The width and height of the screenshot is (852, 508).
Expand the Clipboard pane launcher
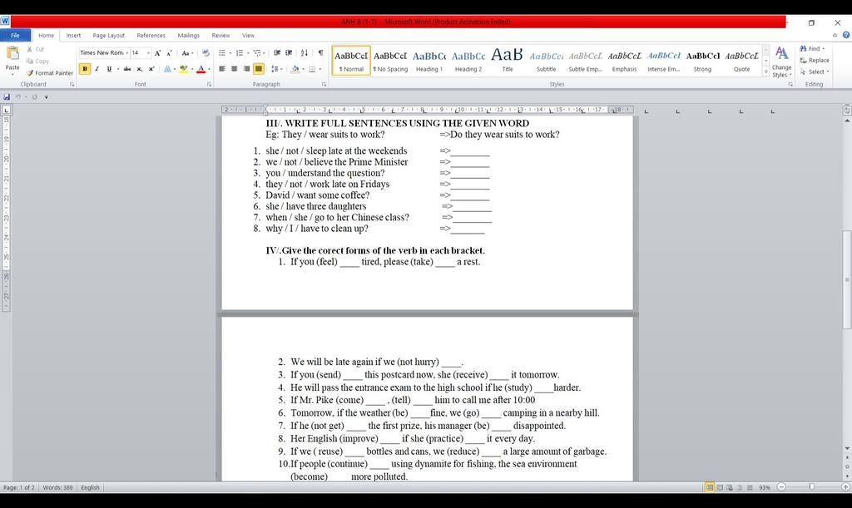pos(72,85)
